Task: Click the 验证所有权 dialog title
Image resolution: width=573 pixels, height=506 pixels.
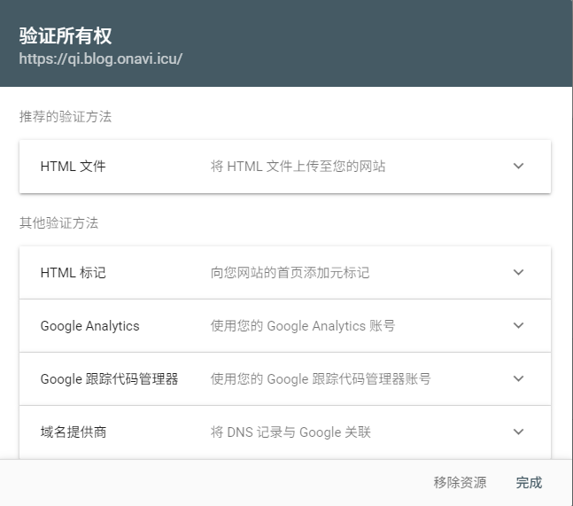Action: (x=66, y=36)
